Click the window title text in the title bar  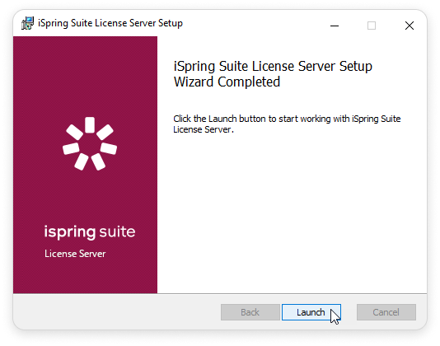tap(110, 23)
